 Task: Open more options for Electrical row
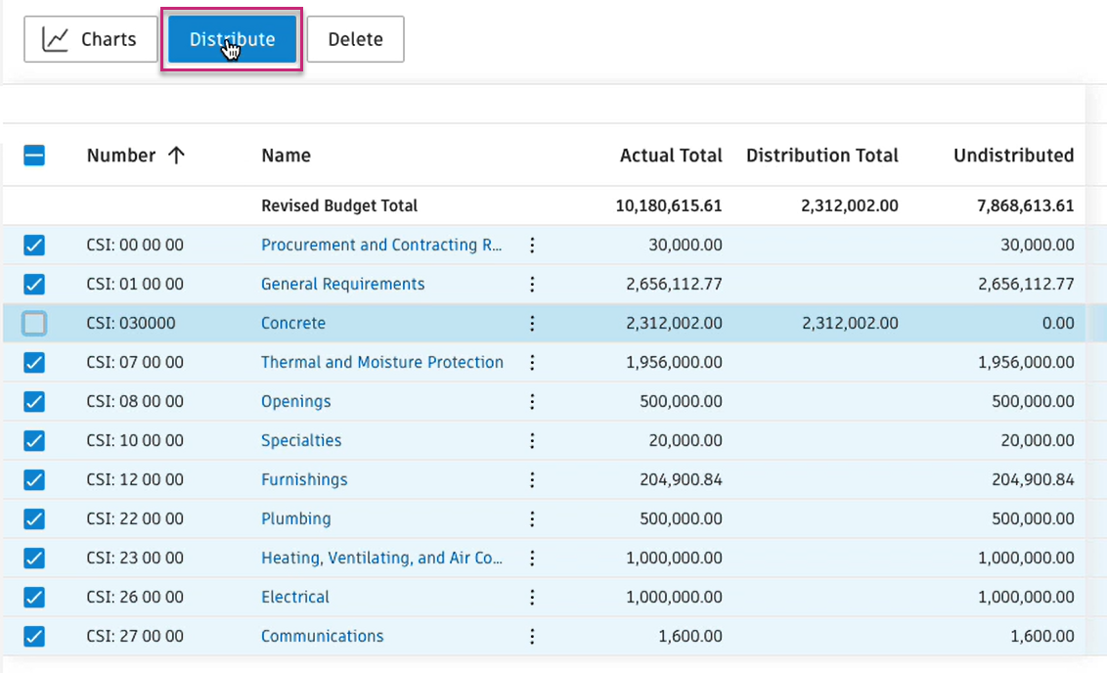tap(532, 597)
